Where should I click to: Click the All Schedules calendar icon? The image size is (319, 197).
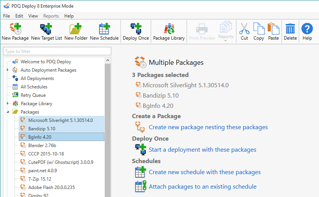pos(15,87)
